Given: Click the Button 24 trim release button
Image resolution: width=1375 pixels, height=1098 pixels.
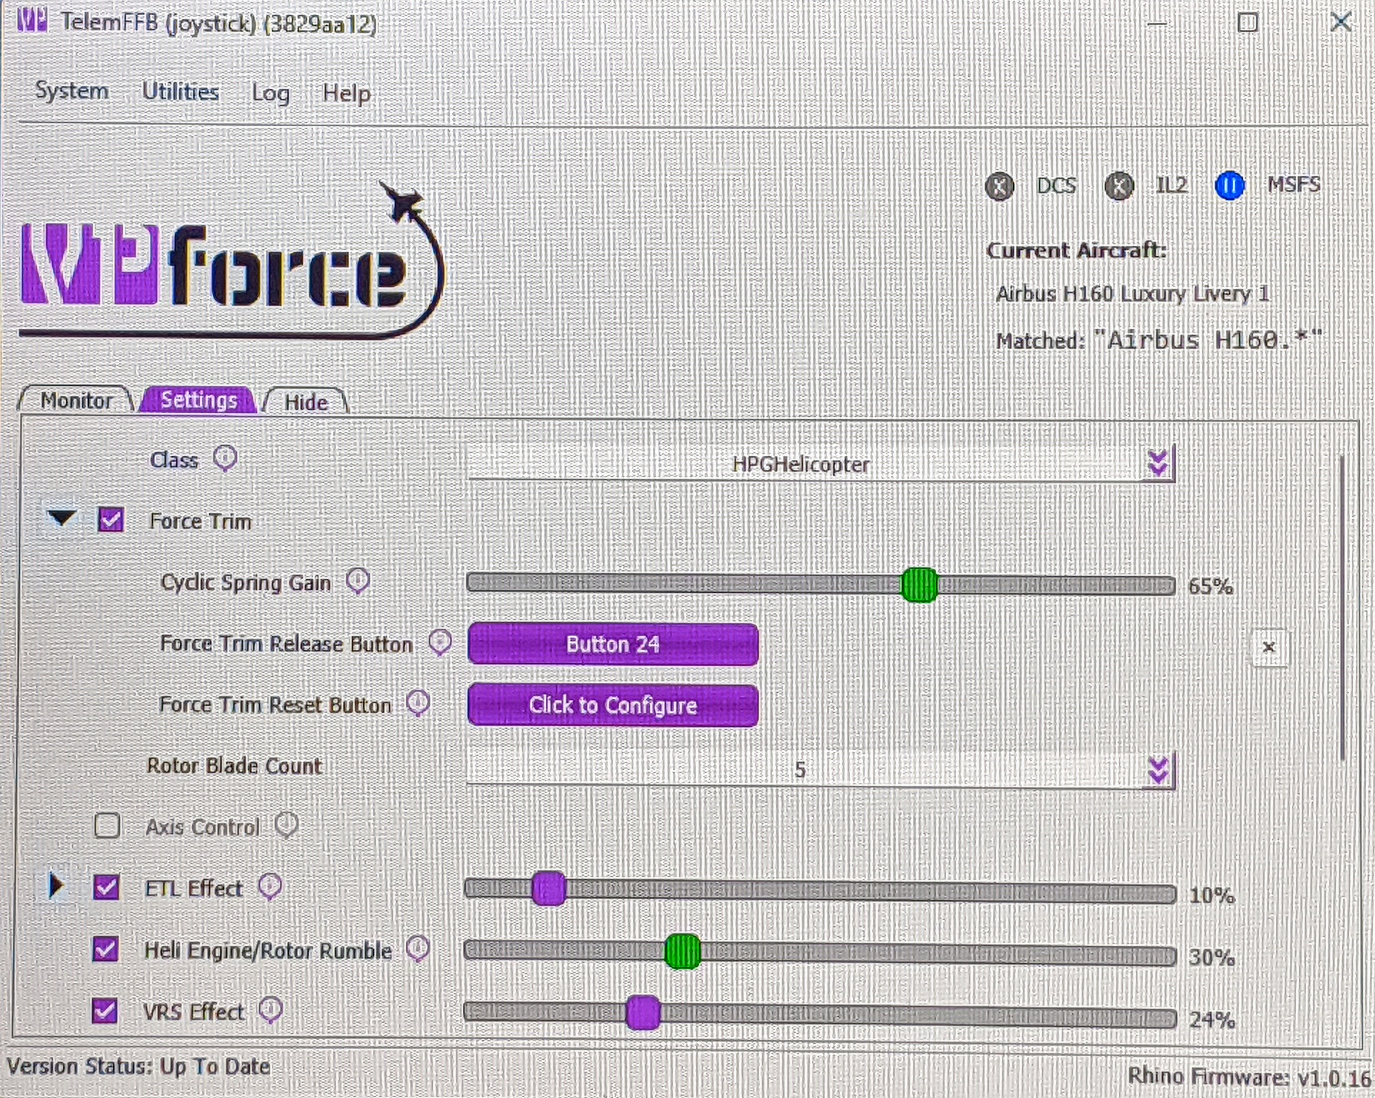Looking at the screenshot, I should pyautogui.click(x=613, y=645).
